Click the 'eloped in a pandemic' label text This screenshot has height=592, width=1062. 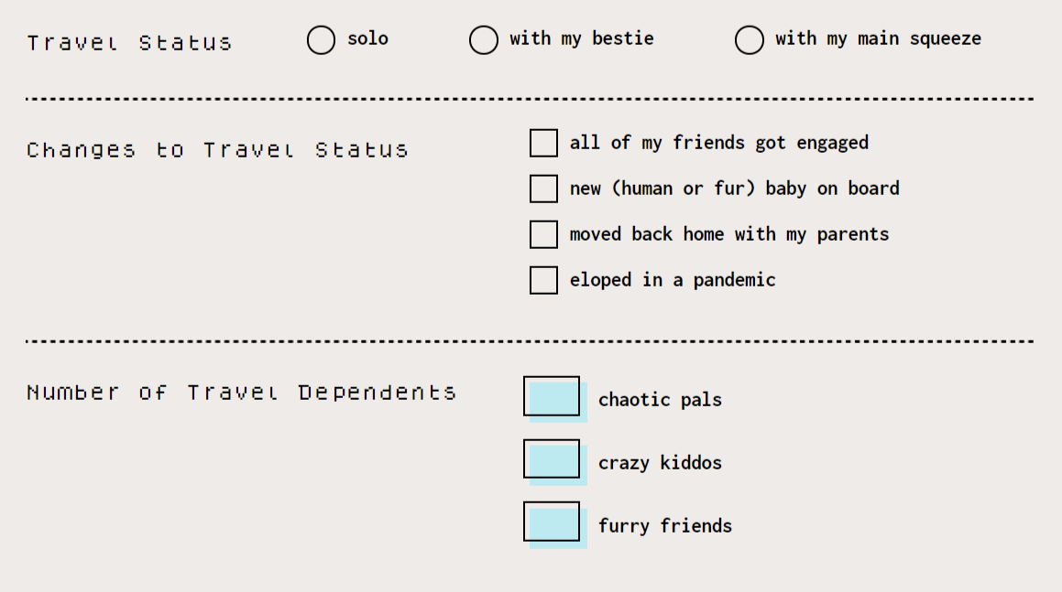pyautogui.click(x=673, y=280)
